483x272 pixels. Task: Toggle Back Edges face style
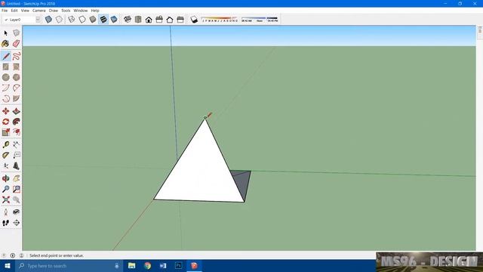pos(59,20)
